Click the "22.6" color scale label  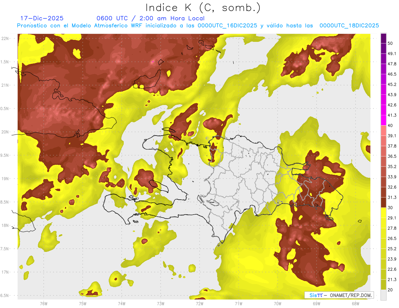tap(392, 269)
